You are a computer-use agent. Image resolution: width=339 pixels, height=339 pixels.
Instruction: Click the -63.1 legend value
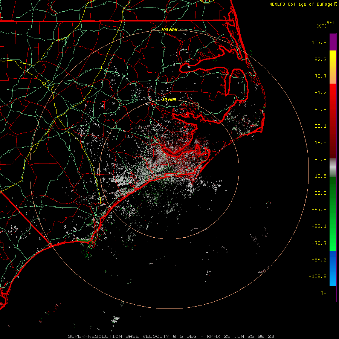click(x=319, y=226)
